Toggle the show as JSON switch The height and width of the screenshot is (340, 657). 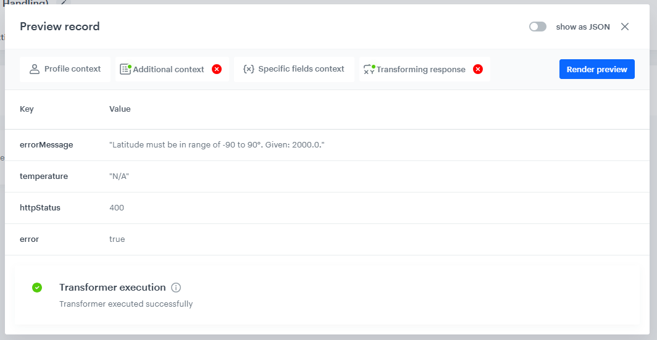pos(538,27)
